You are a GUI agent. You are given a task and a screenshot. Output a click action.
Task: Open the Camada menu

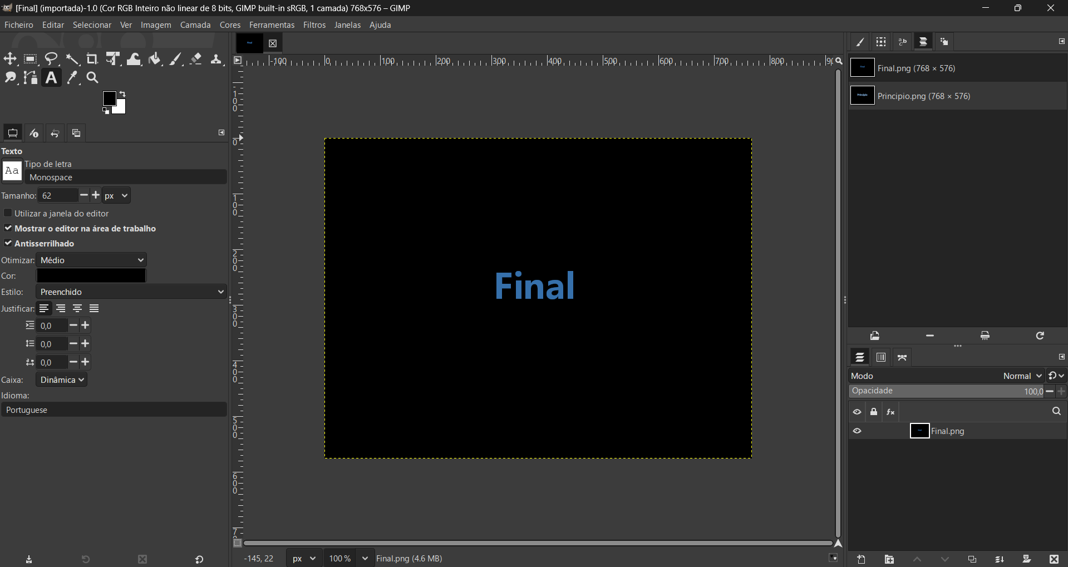[x=195, y=25]
